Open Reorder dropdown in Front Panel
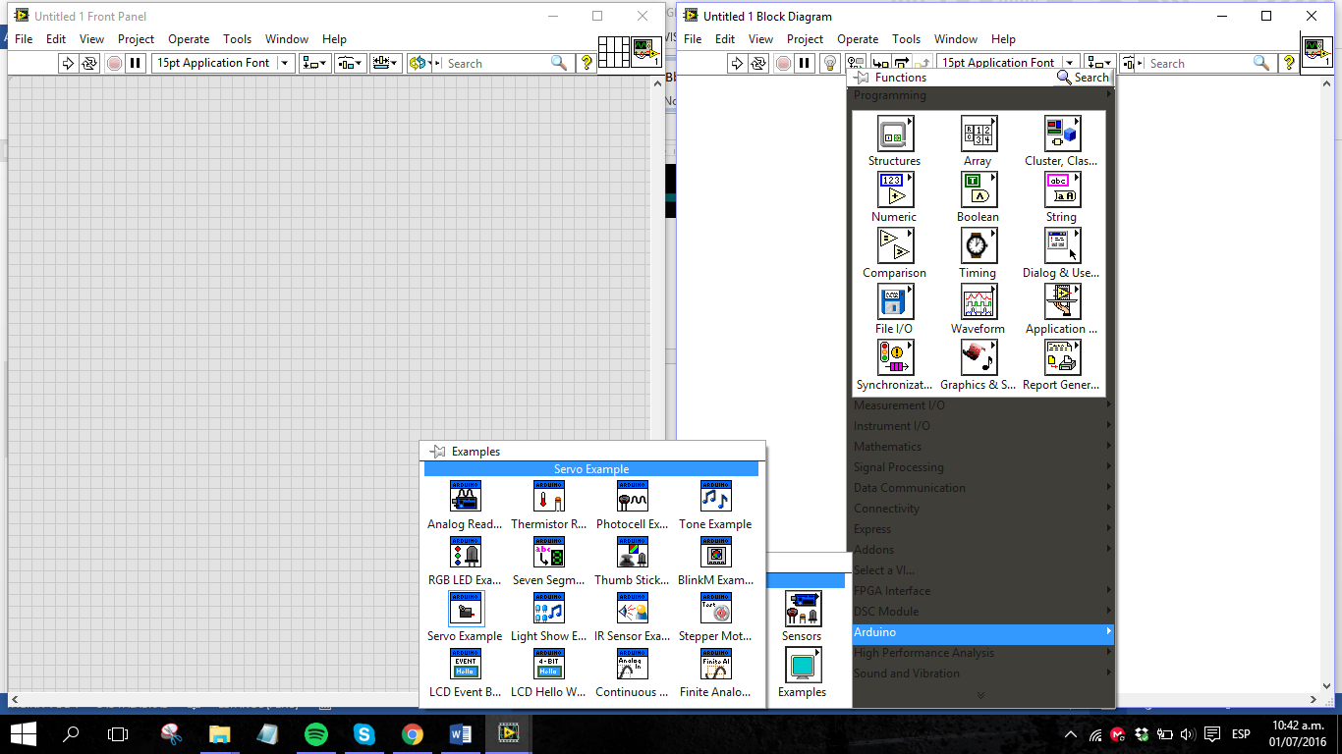Image resolution: width=1342 pixels, height=754 pixels. pyautogui.click(x=421, y=63)
